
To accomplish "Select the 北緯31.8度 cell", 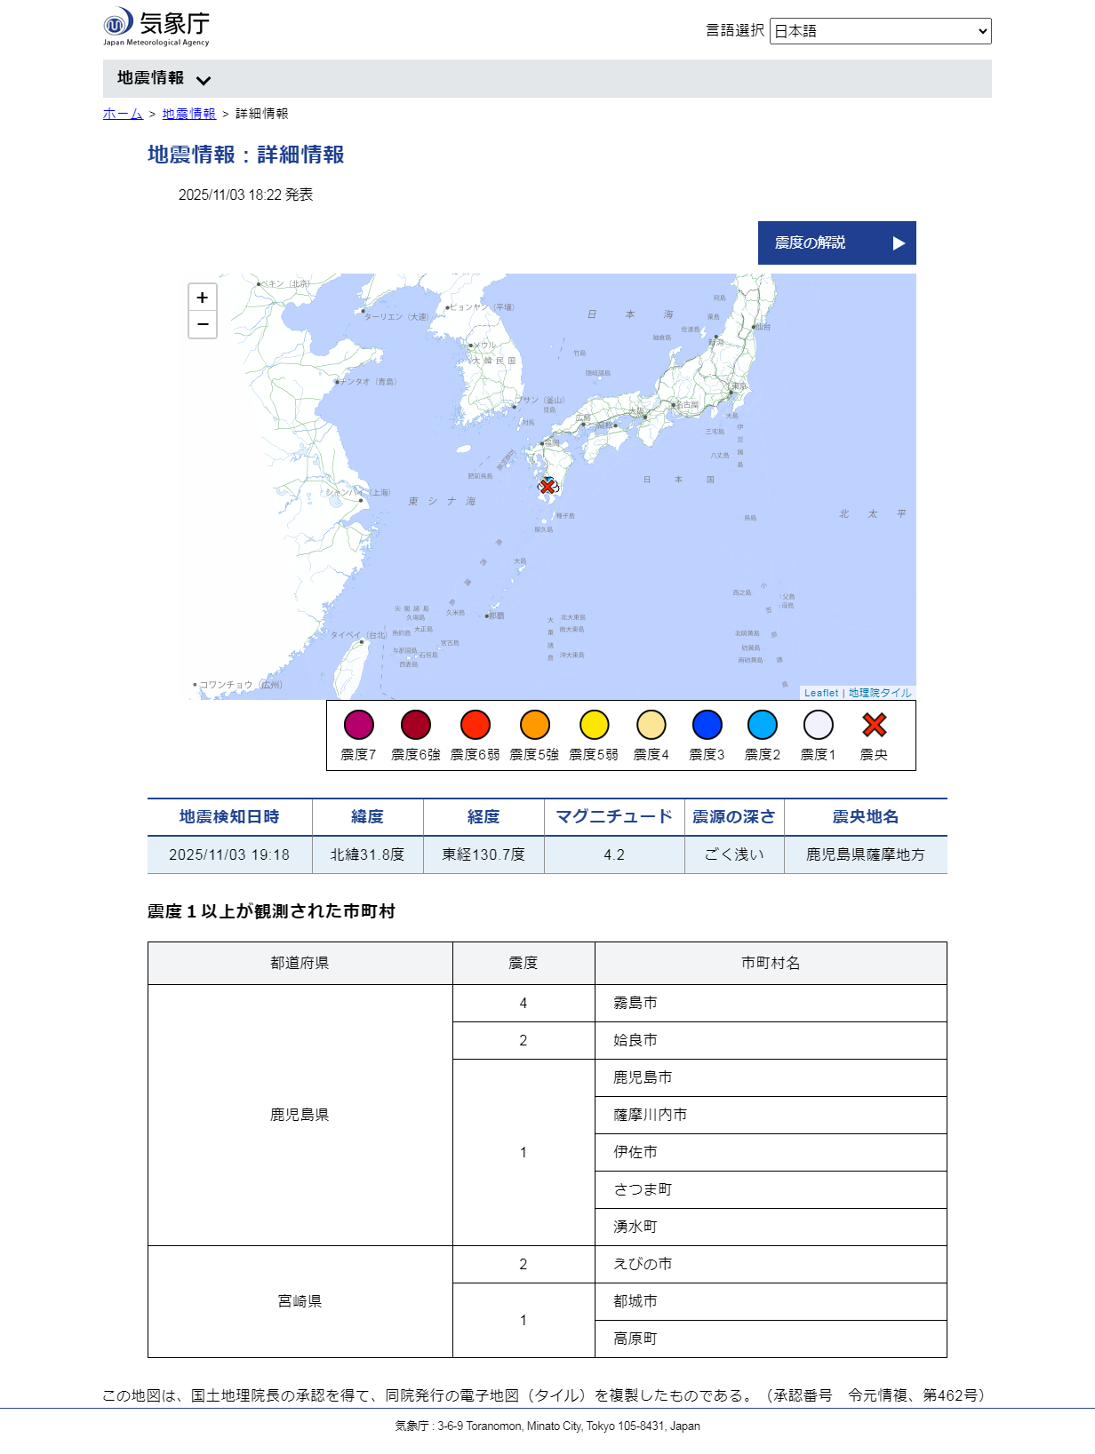I will click(x=368, y=854).
